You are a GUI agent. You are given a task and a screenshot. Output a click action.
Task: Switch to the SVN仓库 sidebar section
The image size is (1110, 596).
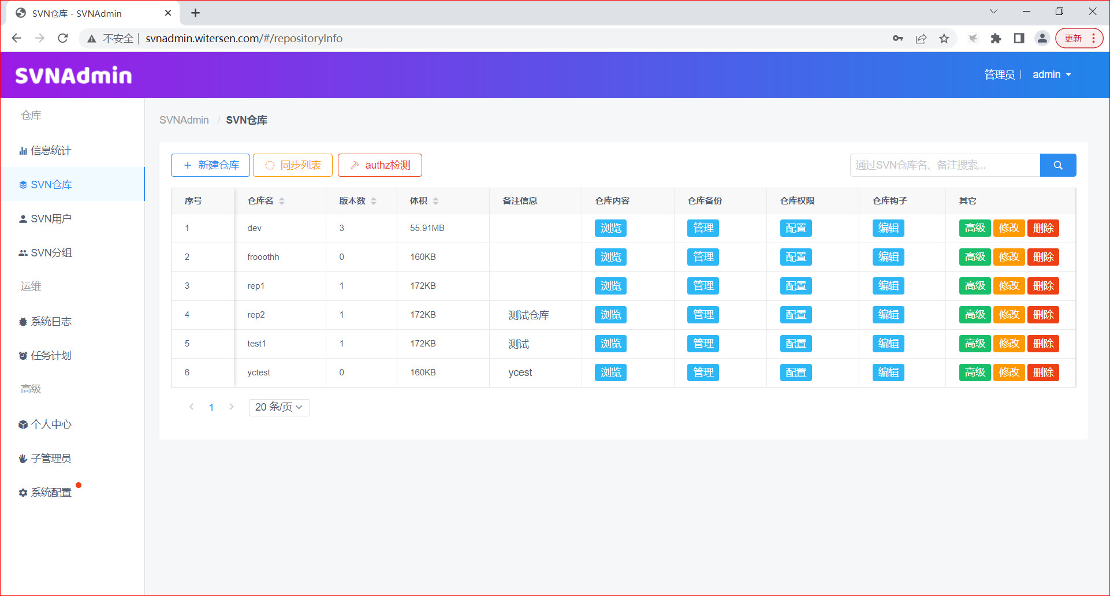pos(52,184)
